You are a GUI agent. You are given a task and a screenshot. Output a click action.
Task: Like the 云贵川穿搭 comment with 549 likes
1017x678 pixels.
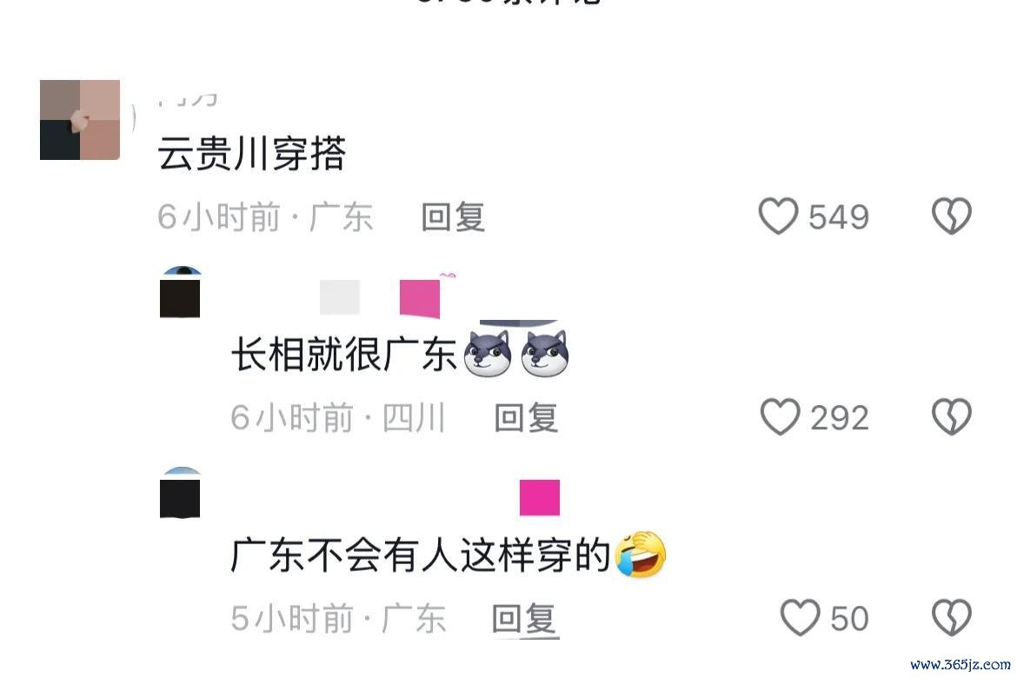pos(778,216)
